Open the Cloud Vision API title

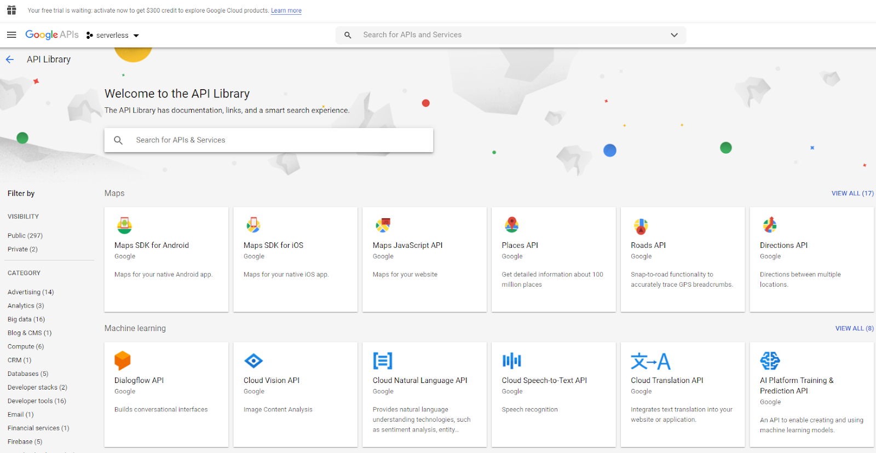click(272, 380)
